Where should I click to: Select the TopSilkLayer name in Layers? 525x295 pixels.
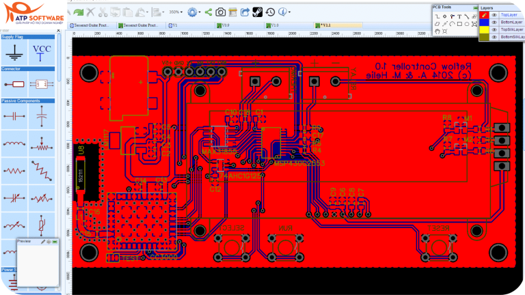pos(511,29)
